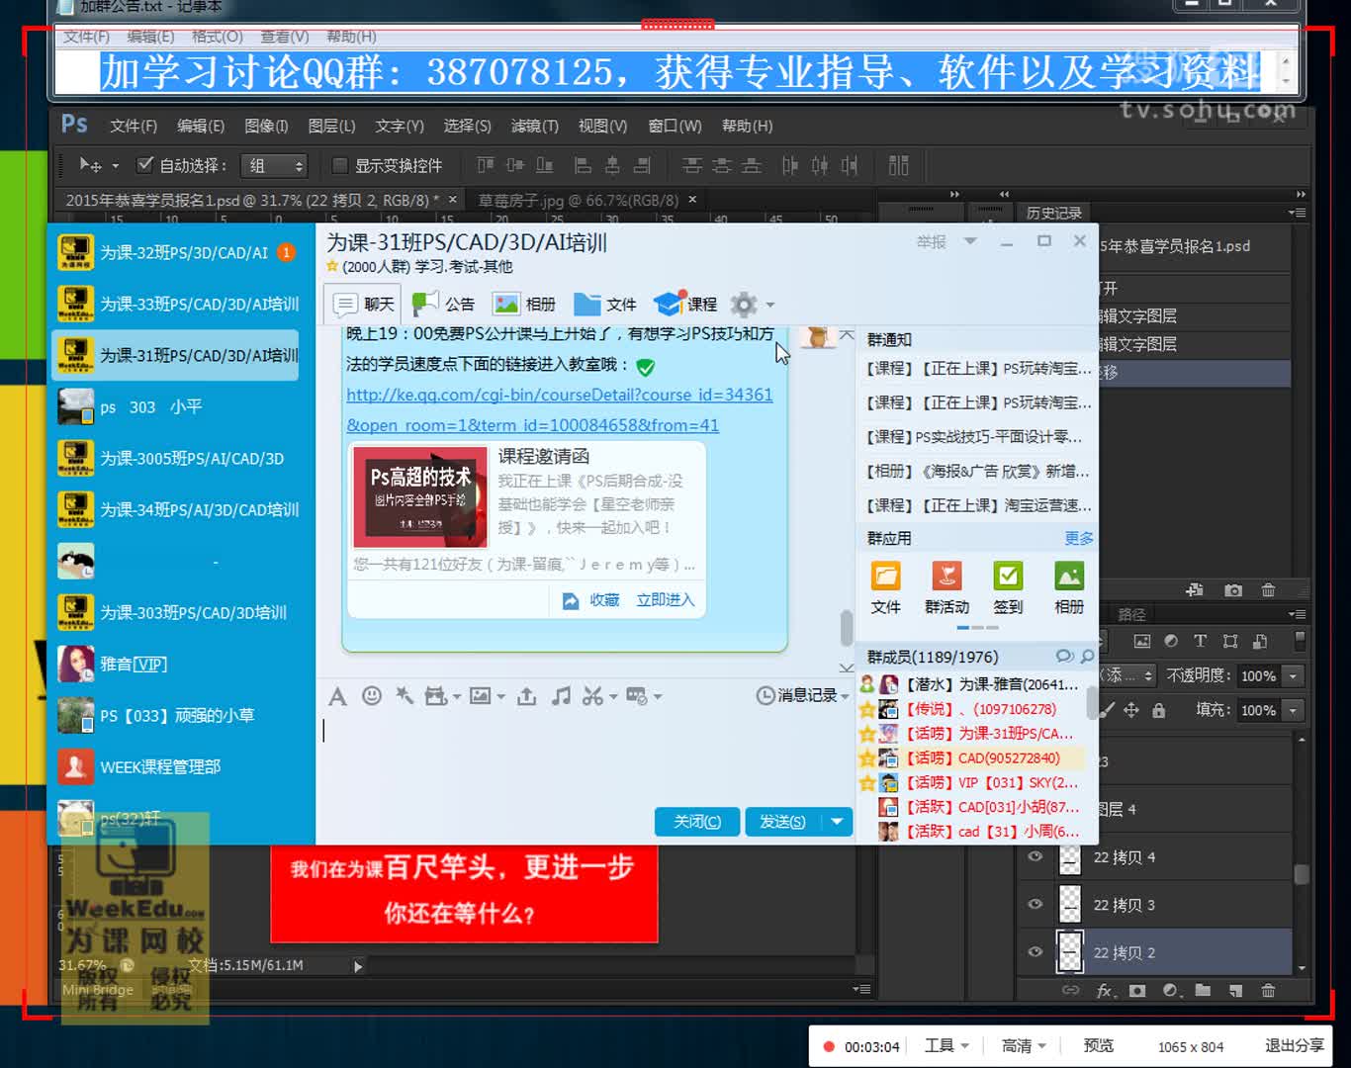
Task: Expand the send button options arrow
Action: [838, 821]
